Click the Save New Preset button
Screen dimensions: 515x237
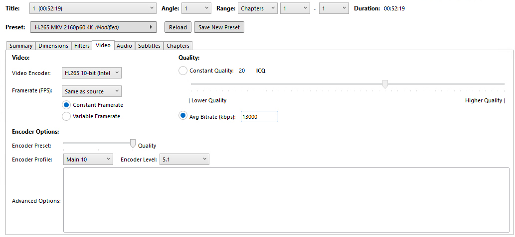[x=219, y=27]
